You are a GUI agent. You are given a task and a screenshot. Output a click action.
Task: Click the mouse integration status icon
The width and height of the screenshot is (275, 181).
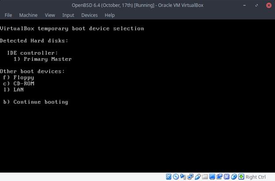coord(234,177)
